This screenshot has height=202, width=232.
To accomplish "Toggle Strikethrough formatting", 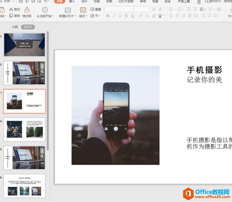I will (126, 16).
